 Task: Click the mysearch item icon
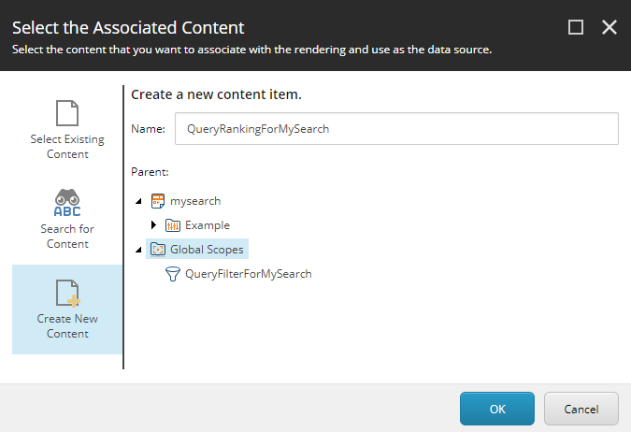[x=158, y=201]
